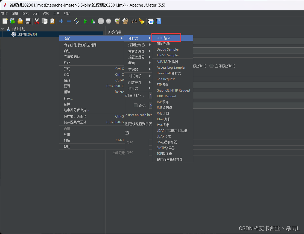Click the Reset Search brush icon
Image resolution: width=304 pixels, height=234 pixels.
point(142,21)
